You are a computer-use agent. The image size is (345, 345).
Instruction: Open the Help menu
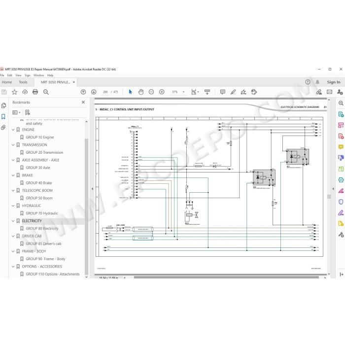tap(50, 75)
